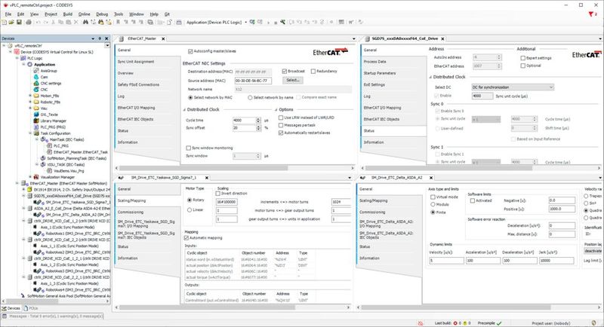Enable Sync window monitoring checkbox
This screenshot has height=327, width=604.
point(188,148)
